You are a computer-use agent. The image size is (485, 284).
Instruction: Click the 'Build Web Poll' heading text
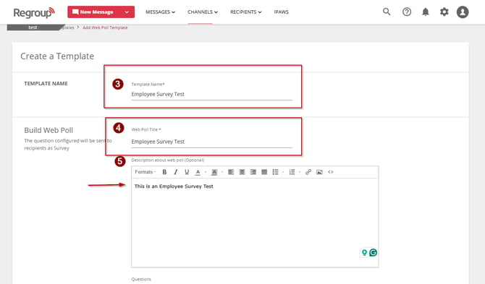coord(48,130)
